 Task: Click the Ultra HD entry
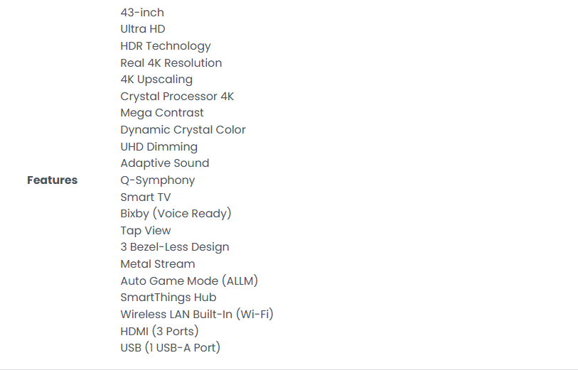pyautogui.click(x=143, y=29)
